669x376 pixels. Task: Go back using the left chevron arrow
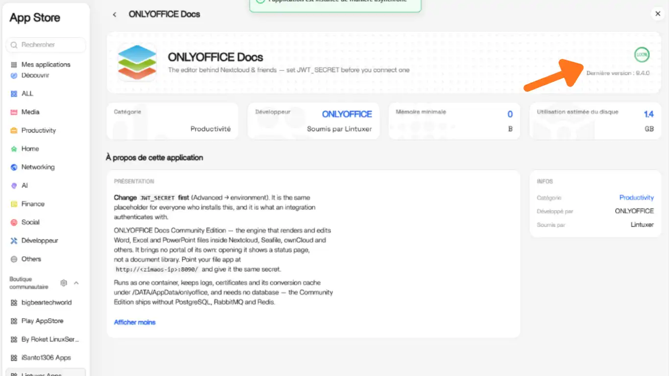coord(115,15)
